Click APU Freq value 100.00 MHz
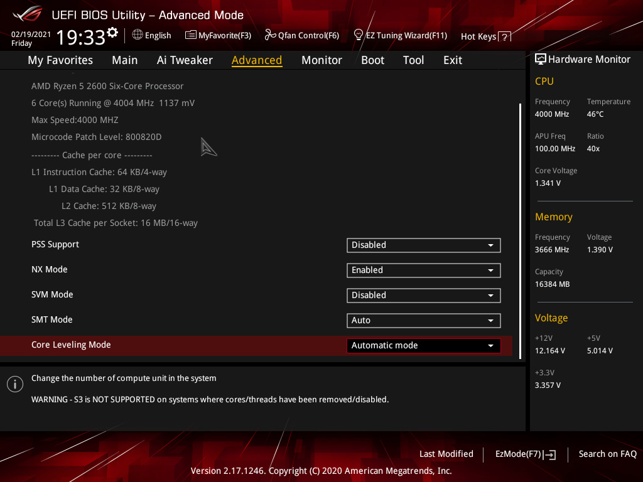Viewport: 643px width, 482px height. [555, 149]
